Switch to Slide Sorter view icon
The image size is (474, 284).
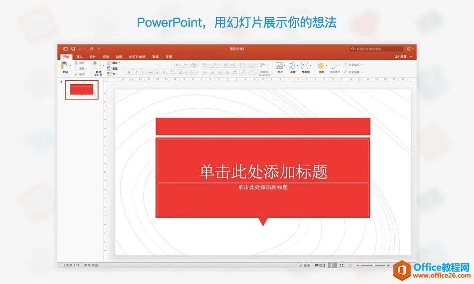[342, 265]
